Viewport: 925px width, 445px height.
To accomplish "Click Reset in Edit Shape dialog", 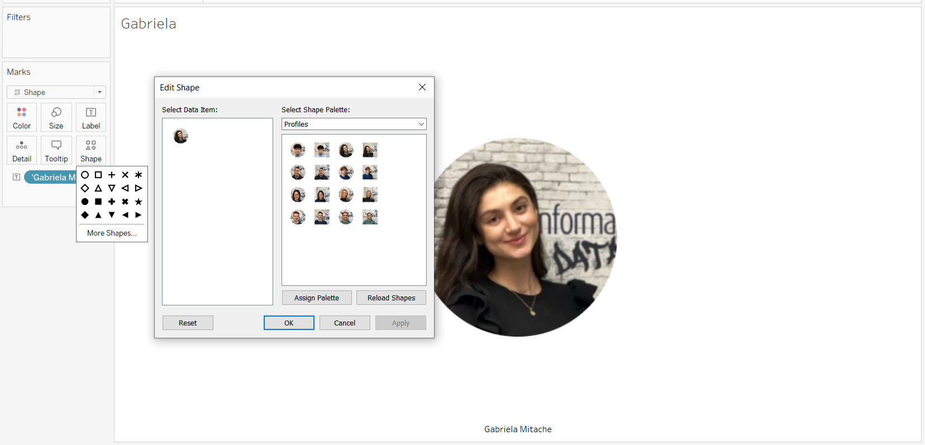I will click(188, 323).
